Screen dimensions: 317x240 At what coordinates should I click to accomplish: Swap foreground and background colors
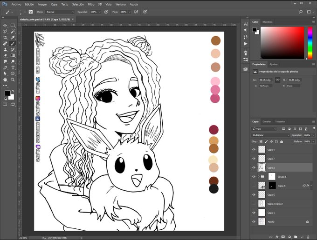point(13,91)
